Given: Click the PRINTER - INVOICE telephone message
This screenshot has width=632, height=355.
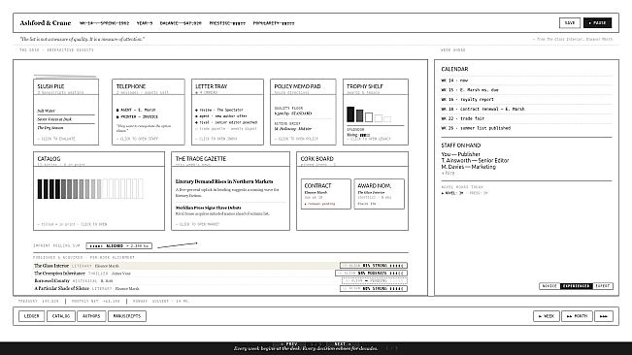Looking at the screenshot, I should coord(137,116).
